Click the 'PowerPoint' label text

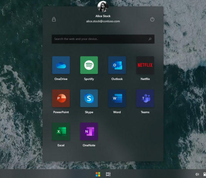click(x=61, y=112)
